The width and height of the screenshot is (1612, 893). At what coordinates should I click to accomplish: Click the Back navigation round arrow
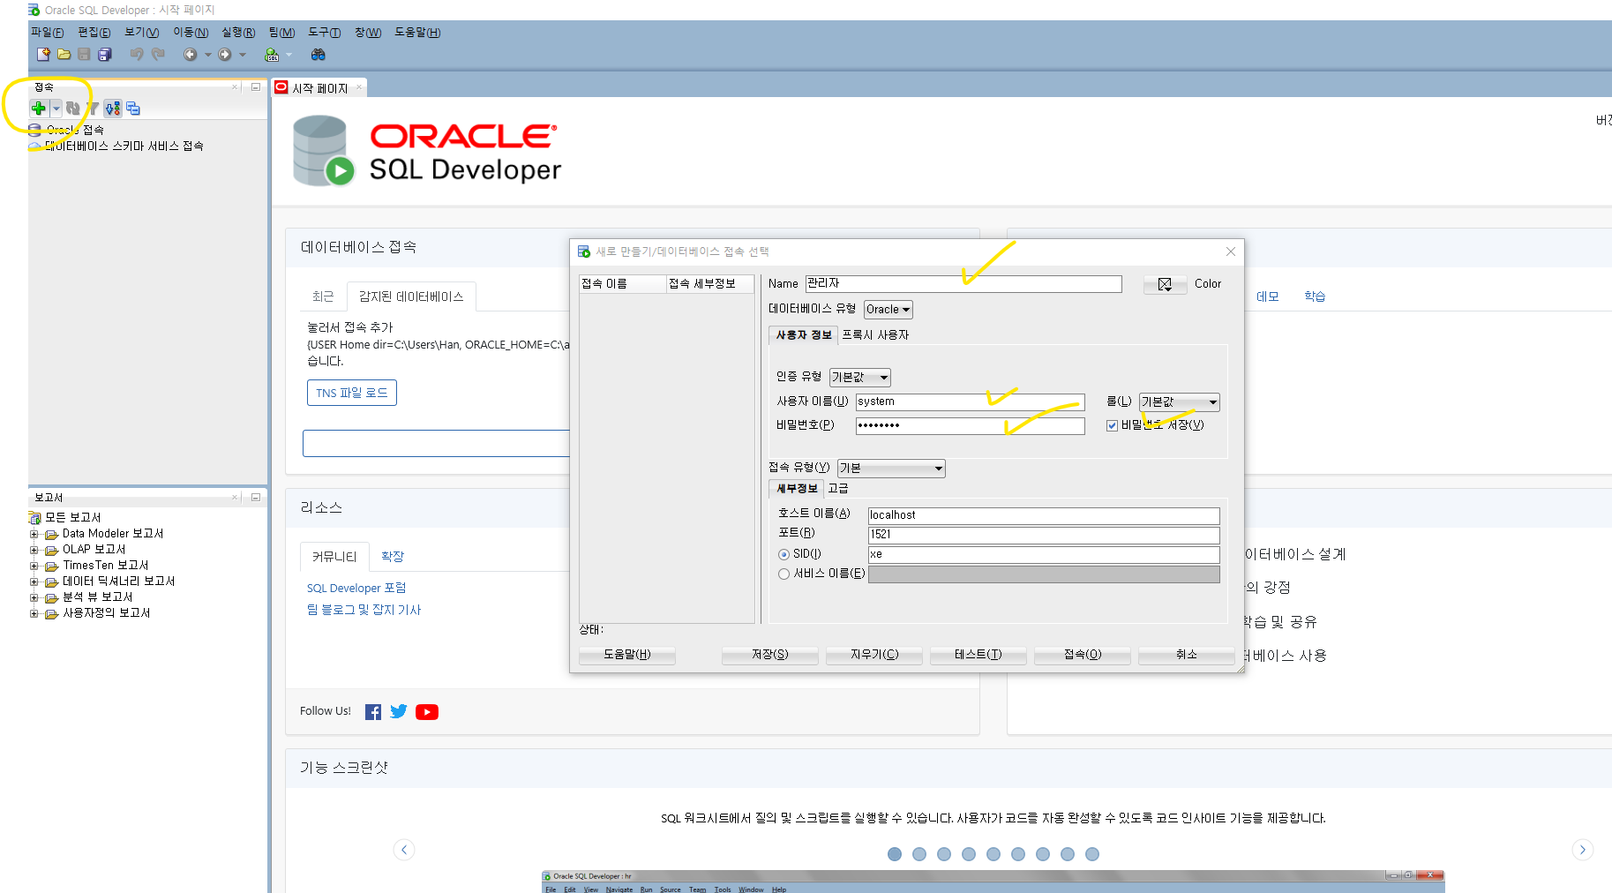(190, 55)
